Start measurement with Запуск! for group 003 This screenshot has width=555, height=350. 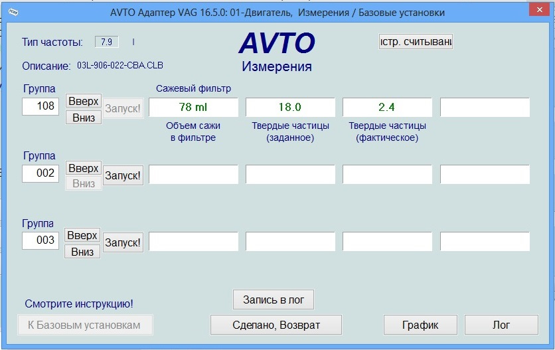123,242
